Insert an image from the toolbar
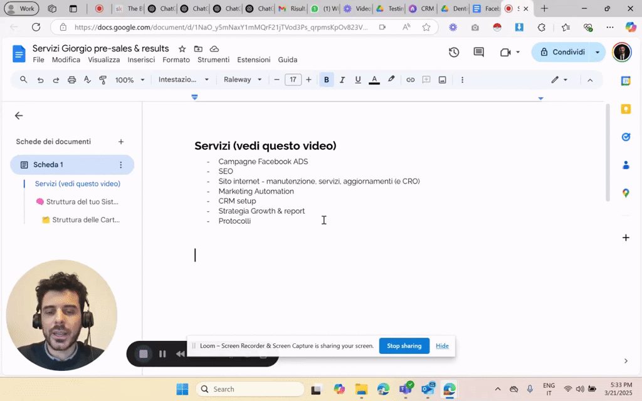This screenshot has height=401, width=642. [x=442, y=80]
